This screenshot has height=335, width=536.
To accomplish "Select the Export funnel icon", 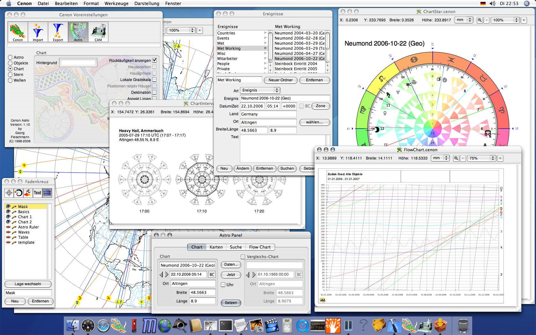I will point(58,32).
